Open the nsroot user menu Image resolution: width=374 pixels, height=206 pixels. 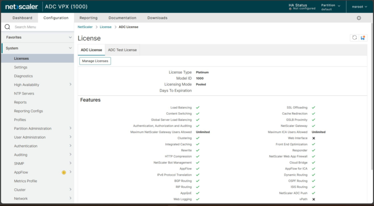360,7
